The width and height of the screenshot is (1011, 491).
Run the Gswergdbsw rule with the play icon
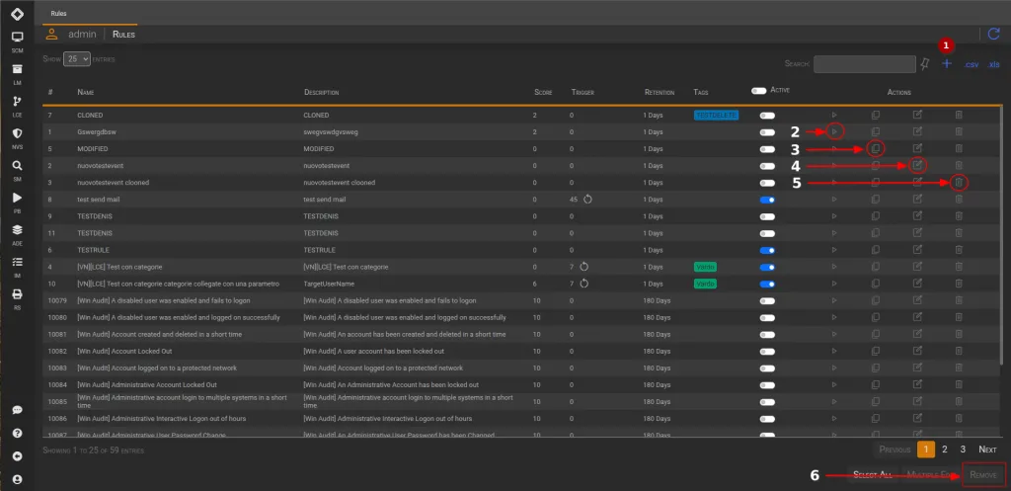(834, 131)
